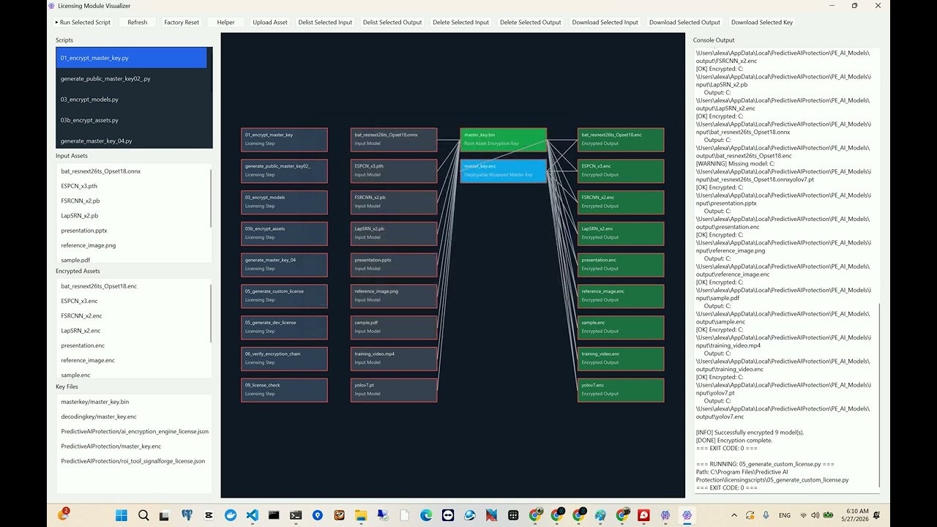Click Download Selected Output
This screenshot has height=527, width=937.
pos(684,22)
